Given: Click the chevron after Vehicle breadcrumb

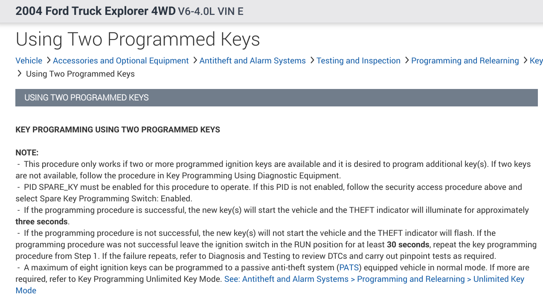Looking at the screenshot, I should coord(48,60).
